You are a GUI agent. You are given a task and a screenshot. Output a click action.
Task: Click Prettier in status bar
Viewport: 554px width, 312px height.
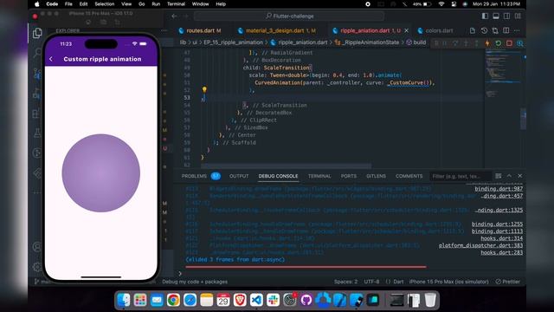tap(508, 282)
